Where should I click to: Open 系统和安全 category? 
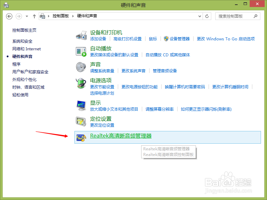point(22,41)
